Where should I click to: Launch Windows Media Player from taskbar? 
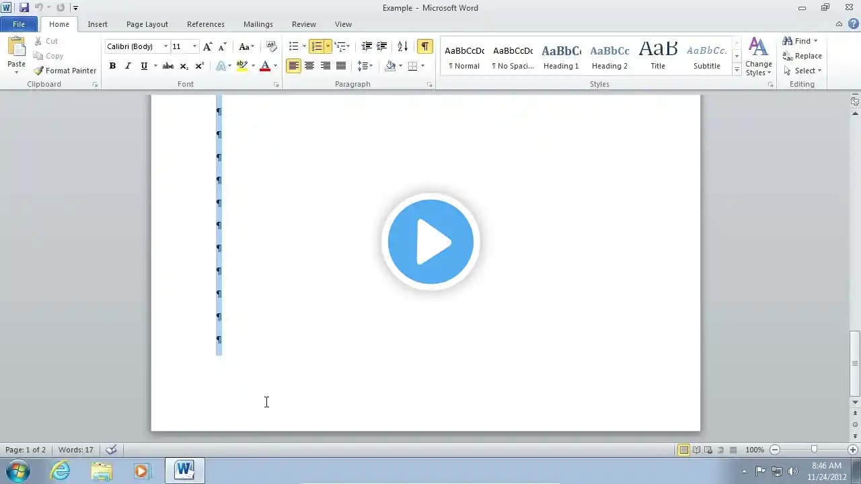tap(142, 471)
